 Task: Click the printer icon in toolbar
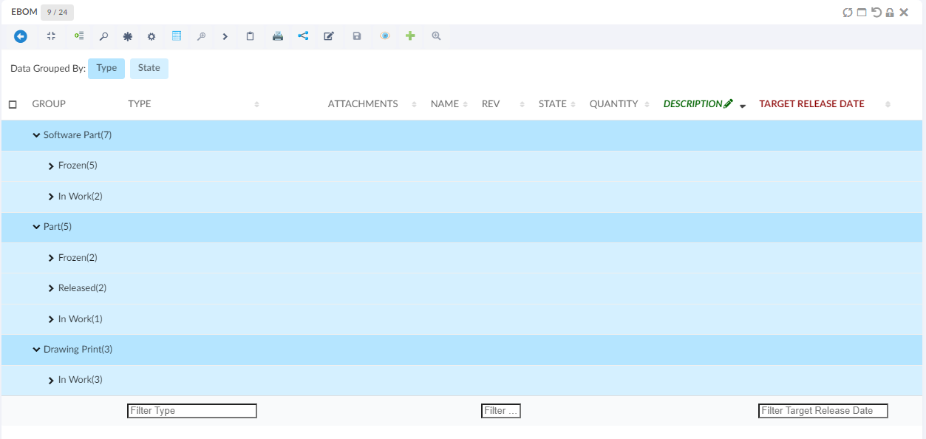[278, 36]
